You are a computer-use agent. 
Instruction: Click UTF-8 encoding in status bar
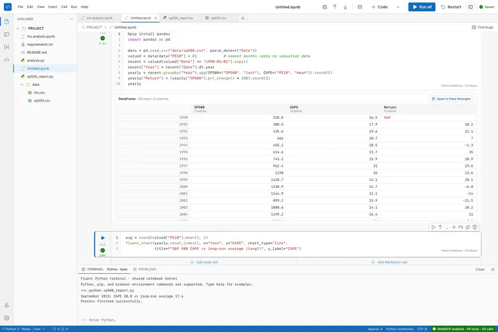point(422,329)
